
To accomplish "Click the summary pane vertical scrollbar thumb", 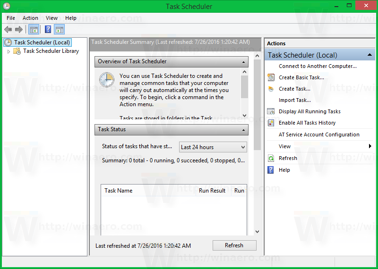I will point(257,104).
